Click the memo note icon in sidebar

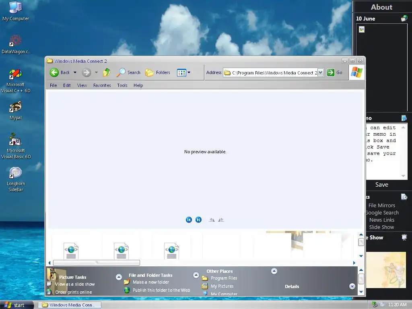point(404,118)
